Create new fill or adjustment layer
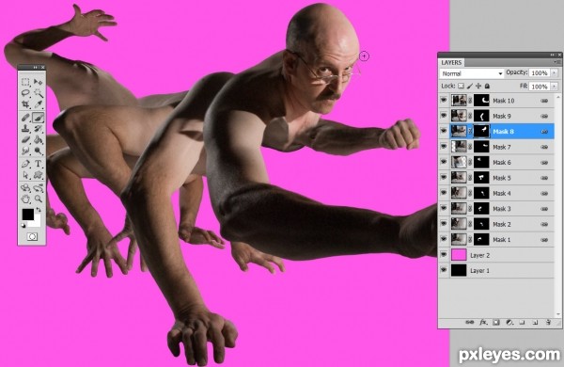 [x=509, y=323]
